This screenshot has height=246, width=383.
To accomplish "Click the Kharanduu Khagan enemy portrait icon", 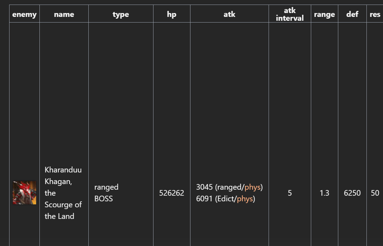I will click(24, 193).
